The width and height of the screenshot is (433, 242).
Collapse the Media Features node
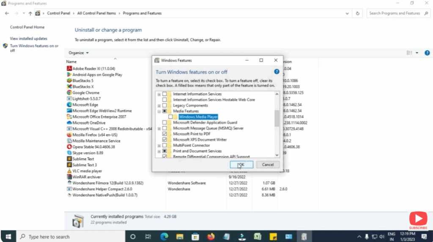click(159, 111)
